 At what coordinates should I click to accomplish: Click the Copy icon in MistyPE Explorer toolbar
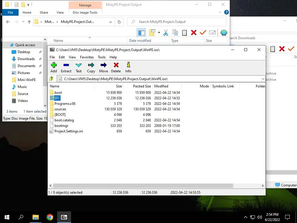pyautogui.click(x=175, y=33)
